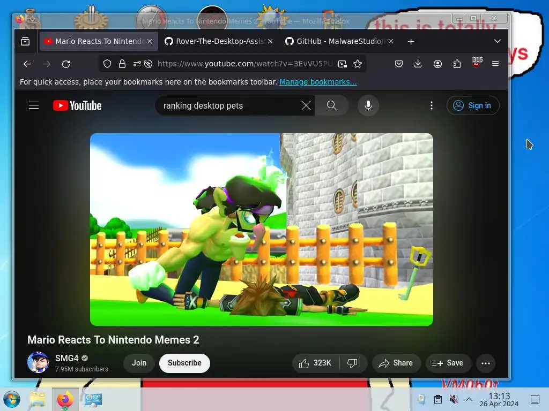Open Firefox View recent browsing icon
The height and width of the screenshot is (411, 549).
[25, 41]
